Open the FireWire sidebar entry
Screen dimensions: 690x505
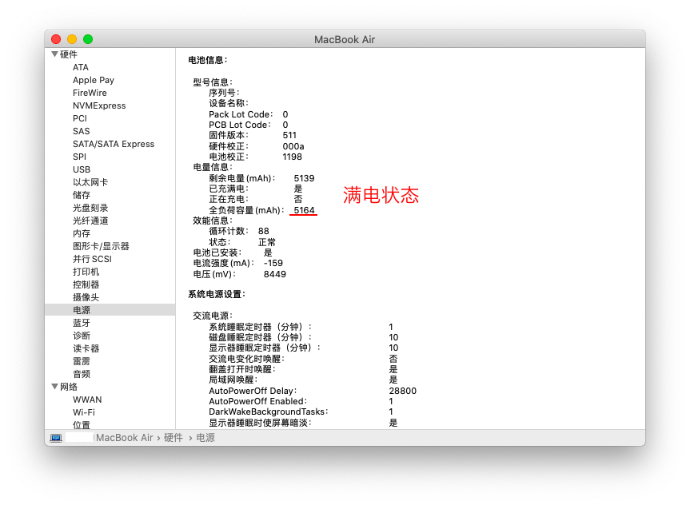pos(90,93)
